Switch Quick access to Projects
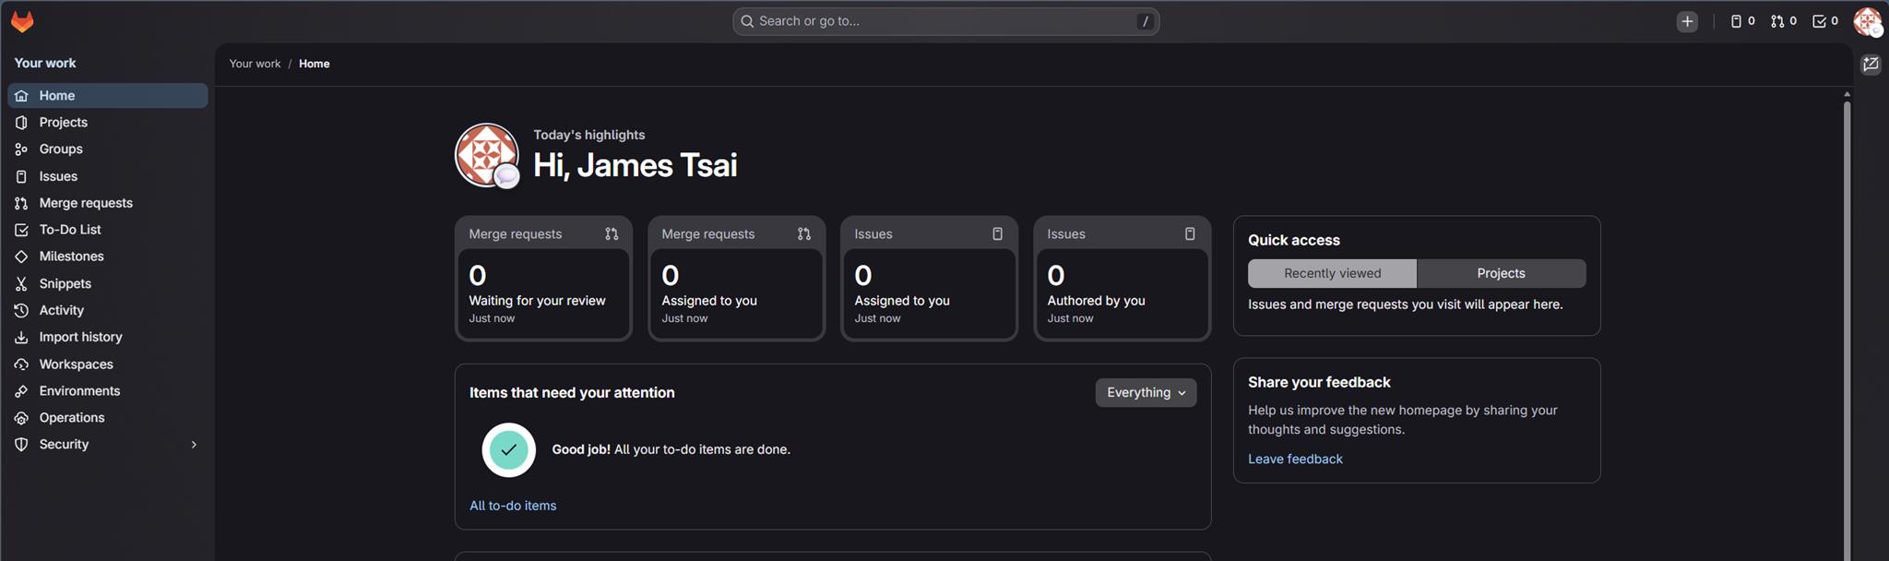The height and width of the screenshot is (561, 1889). [1501, 273]
